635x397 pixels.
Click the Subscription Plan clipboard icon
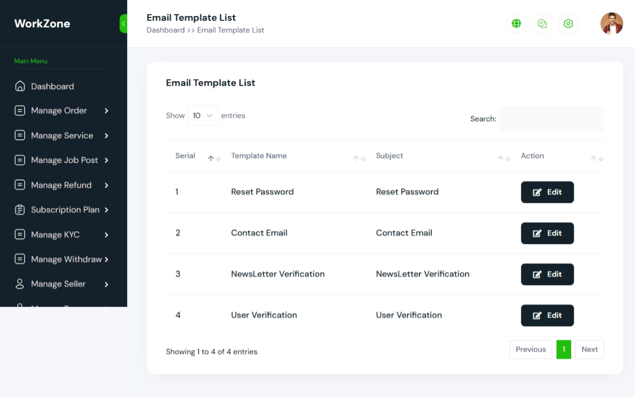(20, 210)
